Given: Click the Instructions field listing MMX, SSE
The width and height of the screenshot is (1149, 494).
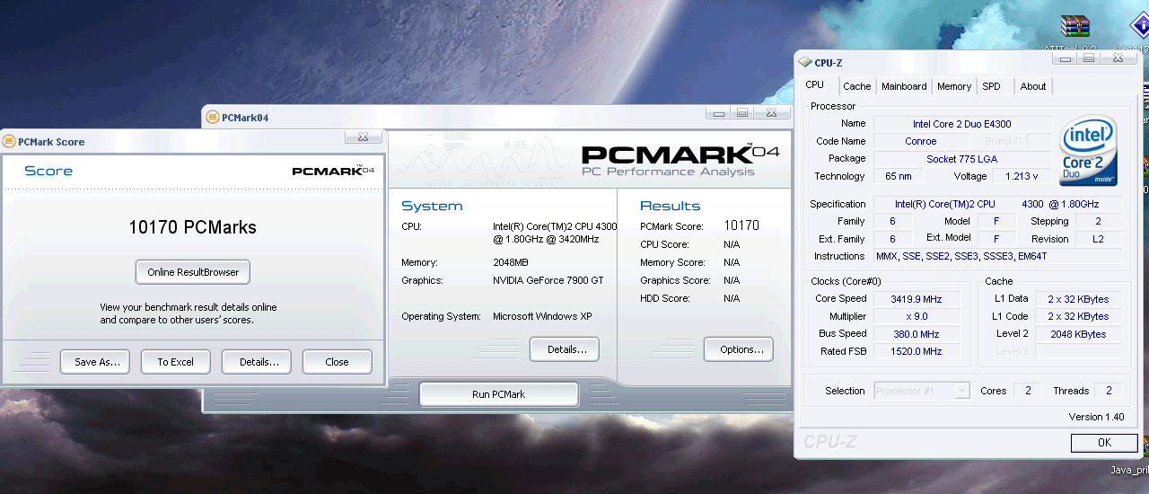Looking at the screenshot, I should (x=997, y=256).
